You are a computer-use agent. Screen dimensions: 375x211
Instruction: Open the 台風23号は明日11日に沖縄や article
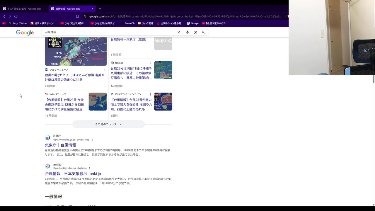pos(131,73)
